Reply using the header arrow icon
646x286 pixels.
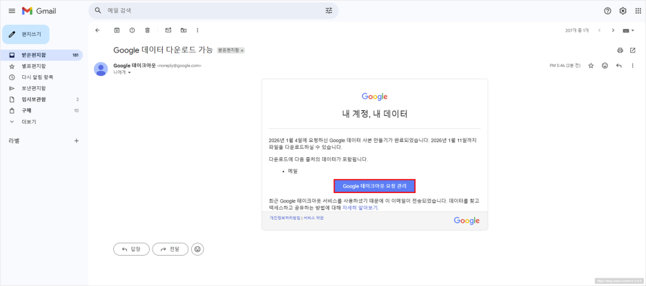coord(618,65)
